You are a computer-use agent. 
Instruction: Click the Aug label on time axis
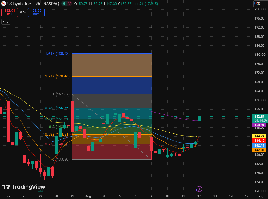(x=88, y=196)
